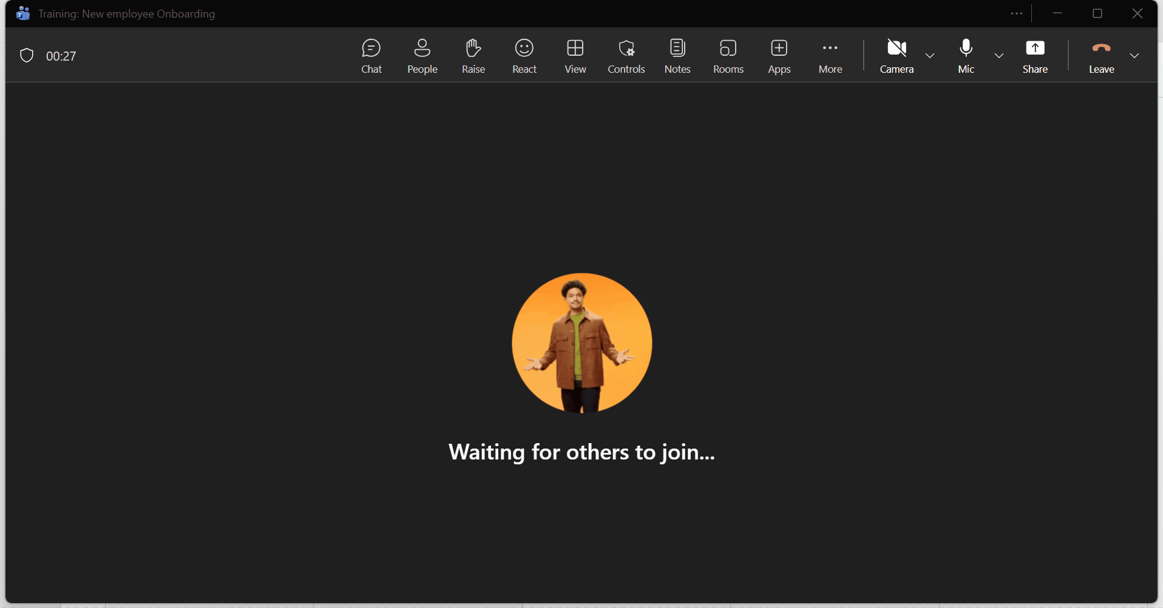This screenshot has height=608, width=1163.
Task: Open breakout Rooms
Action: coord(728,56)
